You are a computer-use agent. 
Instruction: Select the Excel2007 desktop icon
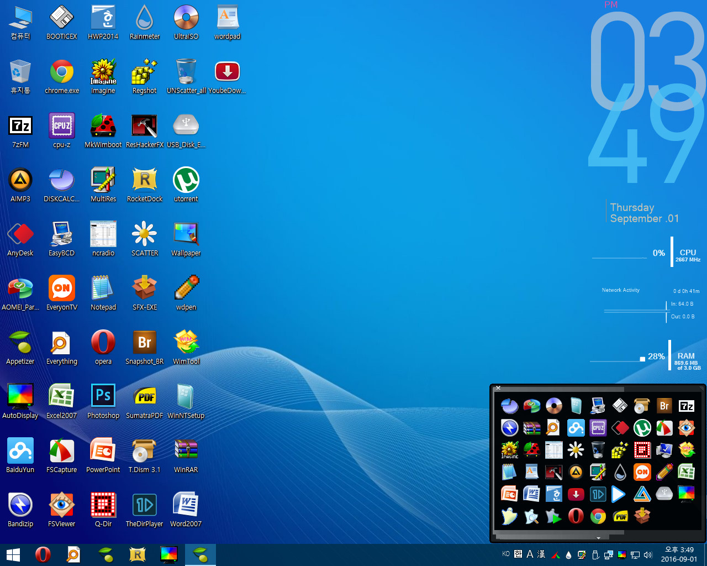62,402
